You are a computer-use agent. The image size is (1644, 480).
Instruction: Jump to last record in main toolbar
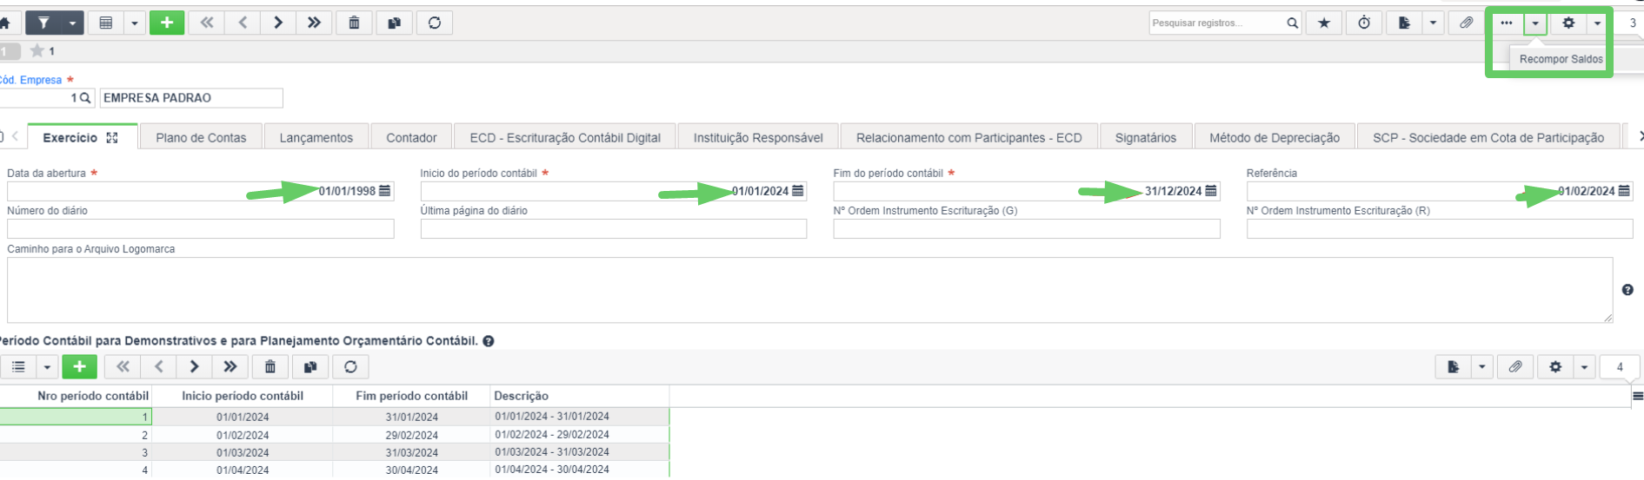[314, 23]
